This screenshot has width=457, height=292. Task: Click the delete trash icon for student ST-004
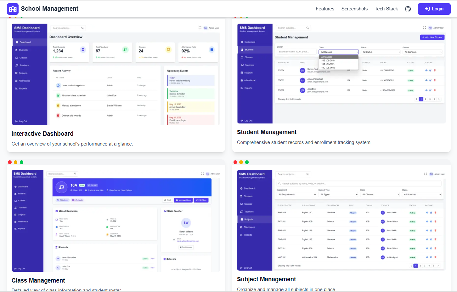point(435,70)
